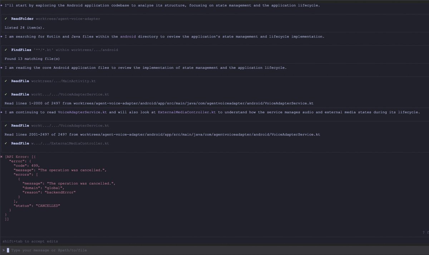Image resolution: width=429 pixels, height=255 pixels.
Task: Click the highlighted word "android" in the Kotlin search message
Action: coord(128,37)
